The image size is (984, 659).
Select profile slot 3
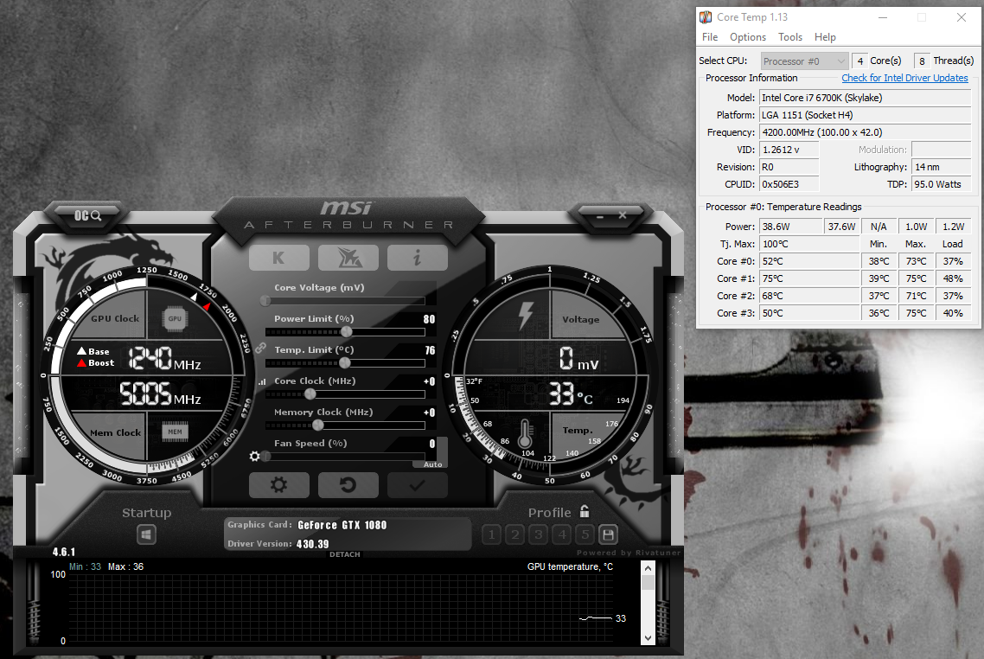[539, 534]
